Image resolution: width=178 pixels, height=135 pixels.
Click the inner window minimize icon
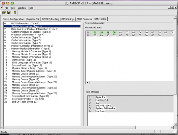pyautogui.click(x=169, y=7)
